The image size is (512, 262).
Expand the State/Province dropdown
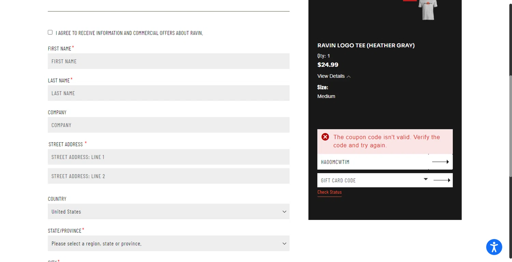click(x=169, y=244)
